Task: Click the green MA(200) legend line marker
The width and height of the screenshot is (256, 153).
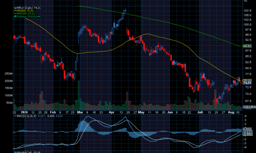Action: 15,13
